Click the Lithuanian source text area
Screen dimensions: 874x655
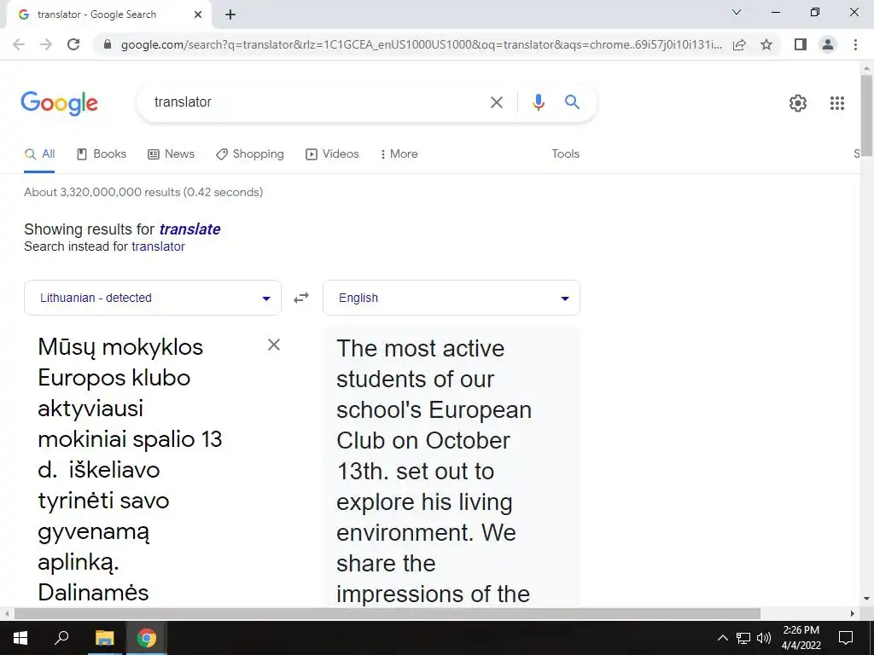(x=139, y=470)
